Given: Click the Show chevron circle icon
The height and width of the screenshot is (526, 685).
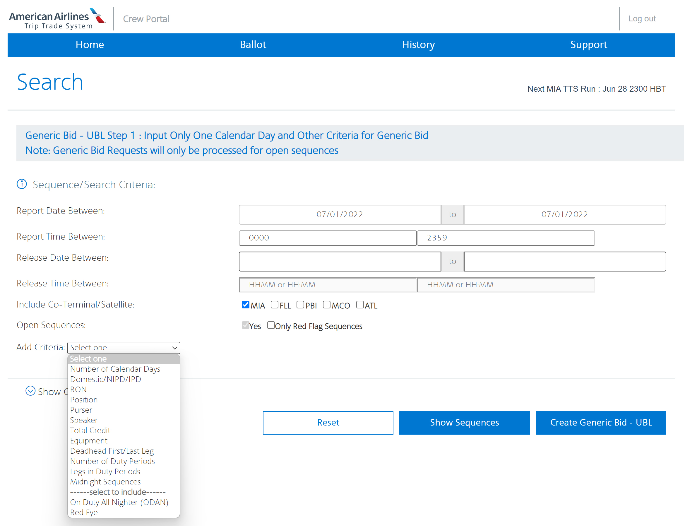Looking at the screenshot, I should (x=30, y=391).
